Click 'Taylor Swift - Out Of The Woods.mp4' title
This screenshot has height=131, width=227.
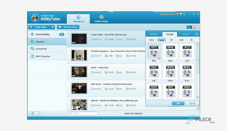click(x=109, y=35)
